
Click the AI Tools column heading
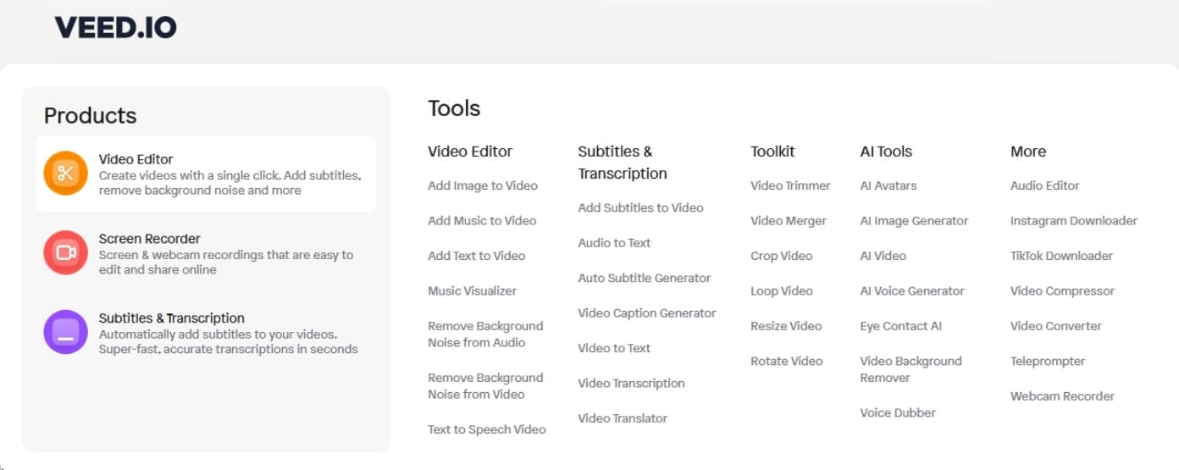pos(886,152)
